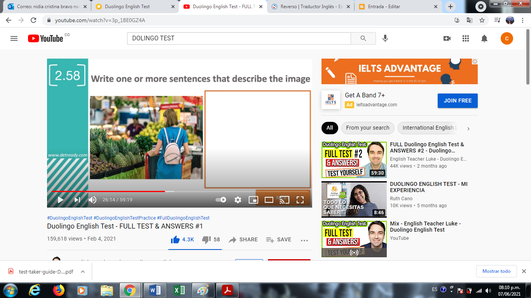Open Mix - English Teacher Luke playlist
Screen dimensions: 531x298
coord(425,227)
